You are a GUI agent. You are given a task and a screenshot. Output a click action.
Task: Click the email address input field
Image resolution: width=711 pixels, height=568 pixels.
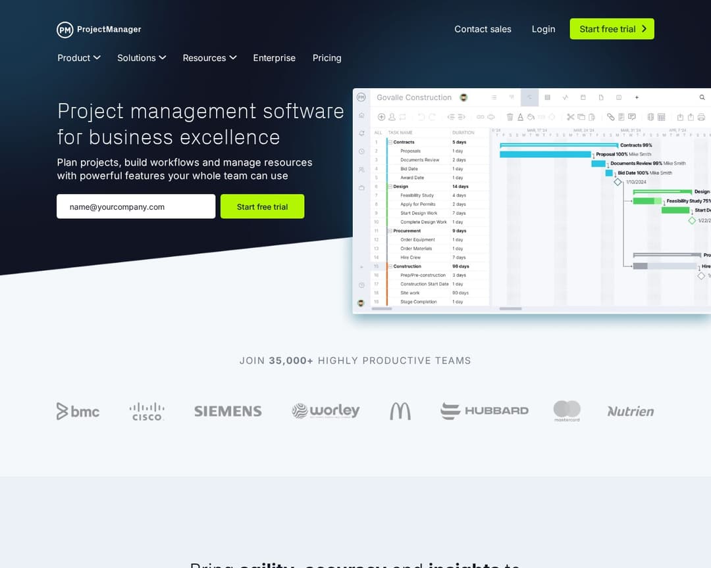pos(136,206)
